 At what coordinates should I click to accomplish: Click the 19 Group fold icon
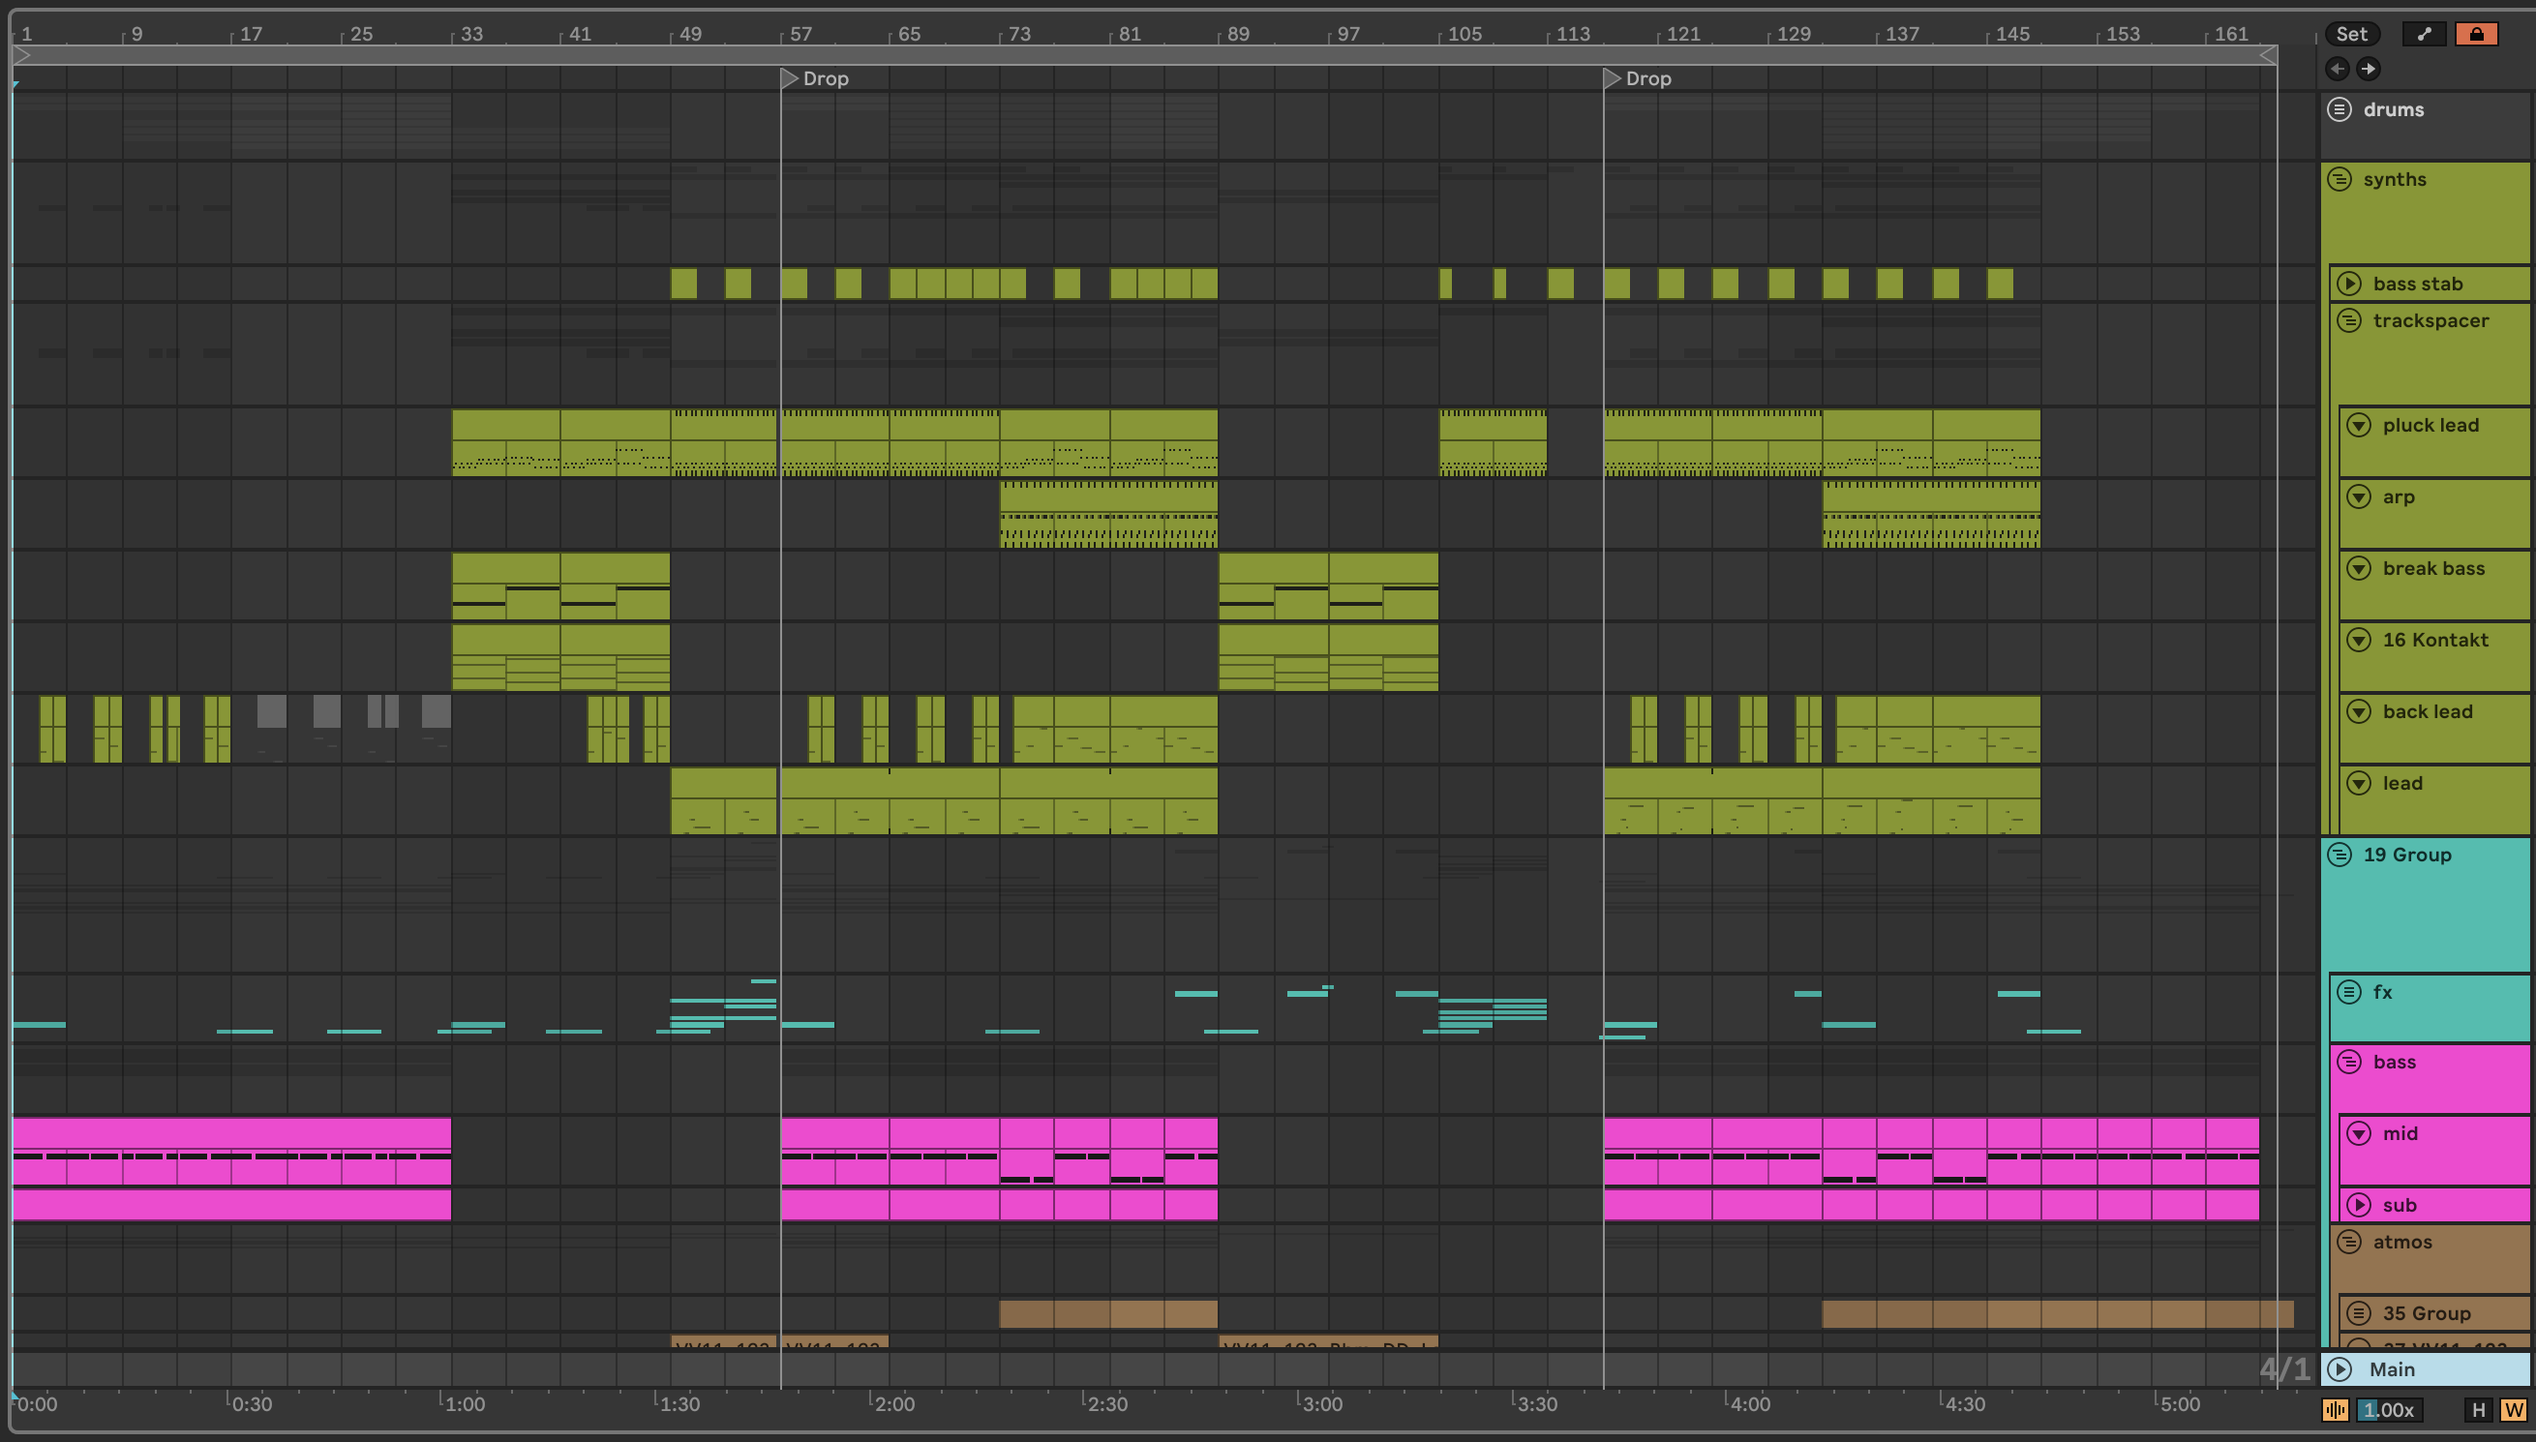[x=2339, y=854]
